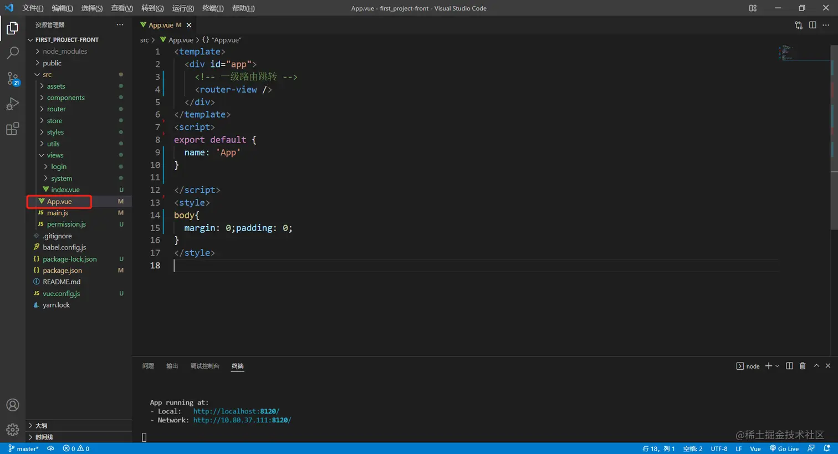Switch to the 问题 panel tab
Viewport: 838px width, 454px height.
pos(148,366)
